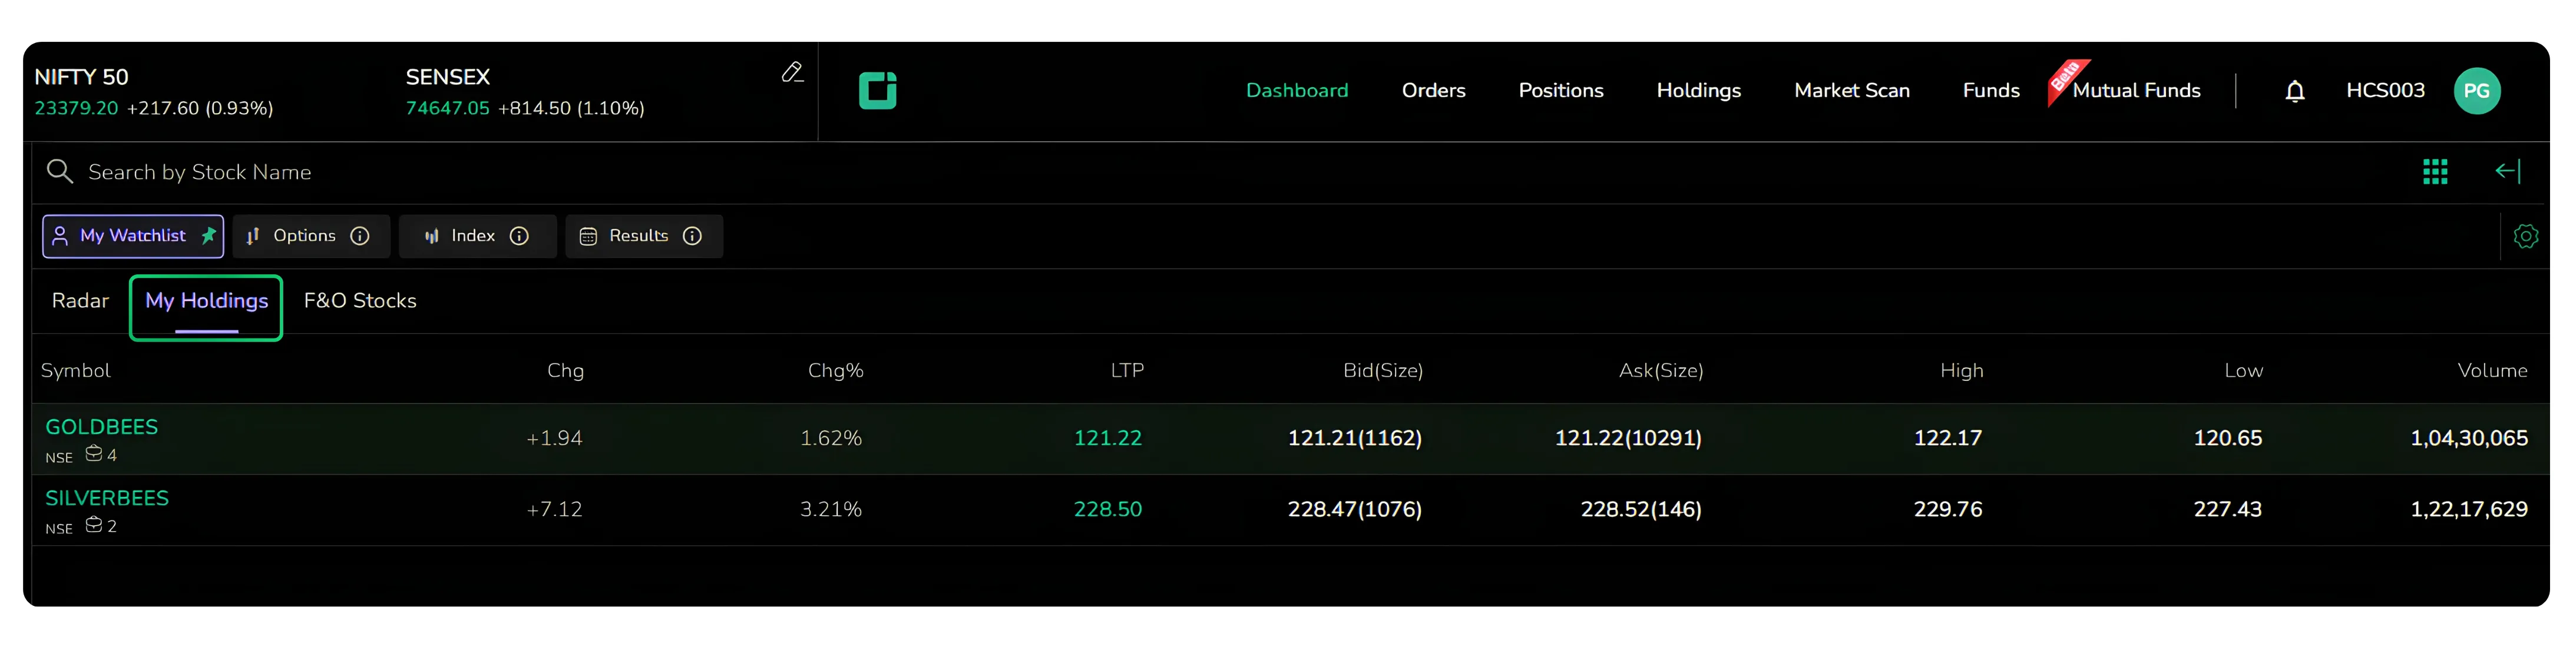Click SILVERBEES LTP value 228.50
Screen dimensions: 2576x650
point(1107,509)
